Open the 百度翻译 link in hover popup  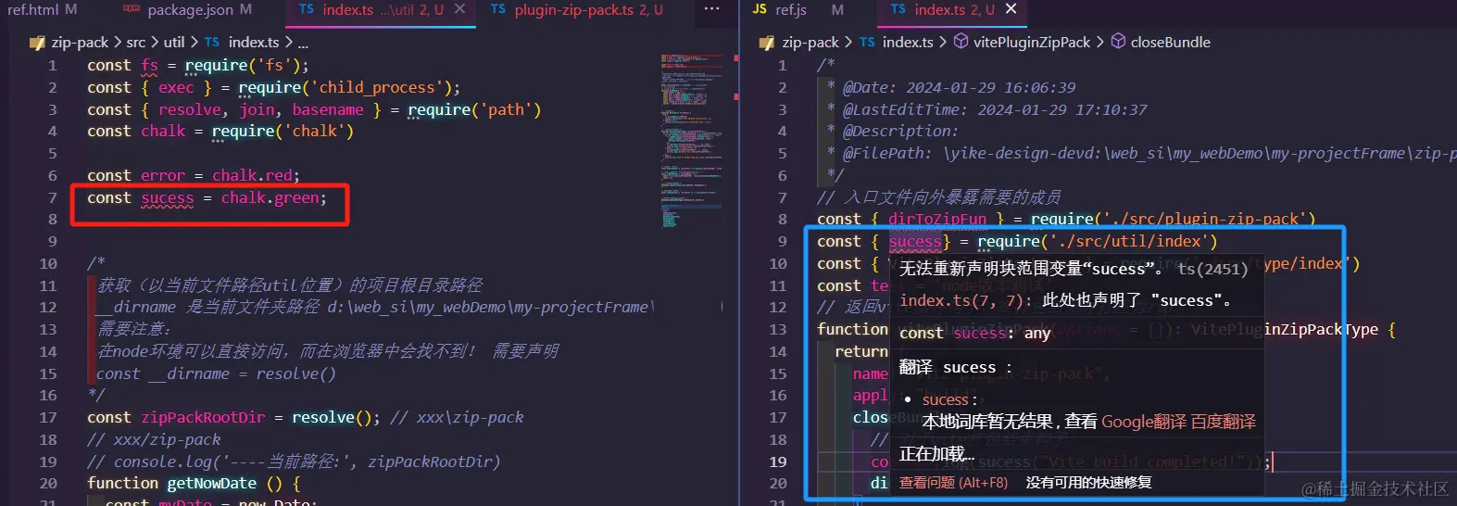point(1223,422)
